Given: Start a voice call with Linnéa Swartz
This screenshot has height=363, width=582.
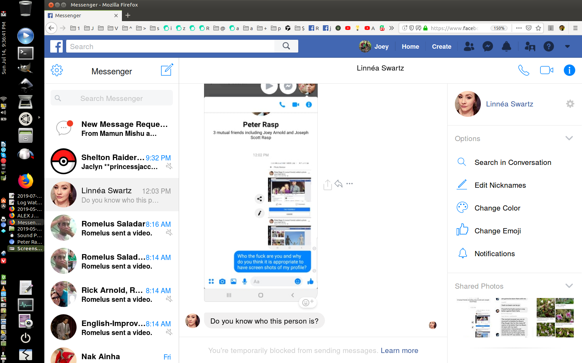Looking at the screenshot, I should point(523,70).
